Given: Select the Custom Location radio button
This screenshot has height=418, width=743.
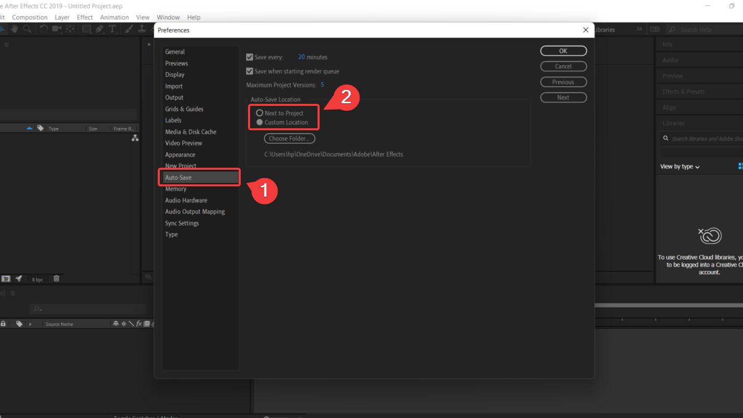Looking at the screenshot, I should point(259,122).
